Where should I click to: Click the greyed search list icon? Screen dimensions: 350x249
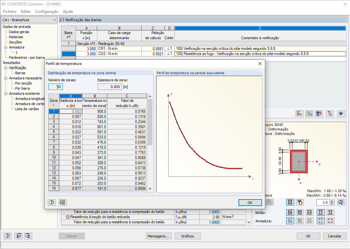(269, 202)
